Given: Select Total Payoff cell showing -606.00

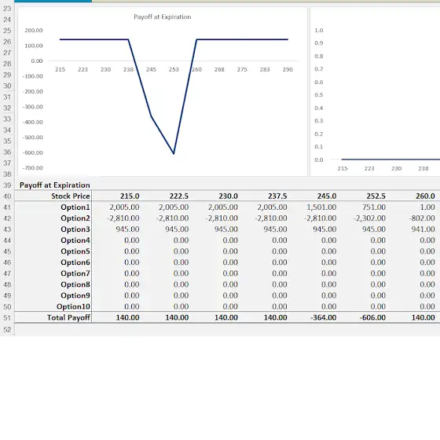Looking at the screenshot, I should 372,317.
